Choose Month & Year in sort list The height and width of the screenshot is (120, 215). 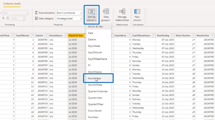(98, 27)
